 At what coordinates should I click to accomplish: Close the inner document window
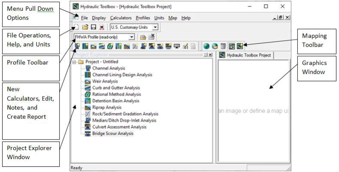point(288,18)
